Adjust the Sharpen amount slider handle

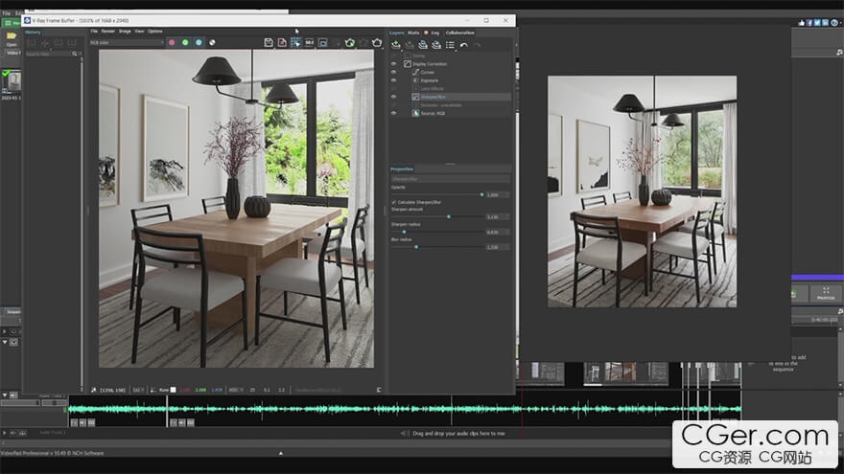(449, 216)
